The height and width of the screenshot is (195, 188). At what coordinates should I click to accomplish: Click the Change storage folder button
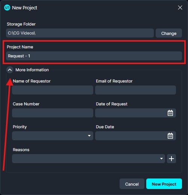pyautogui.click(x=169, y=33)
